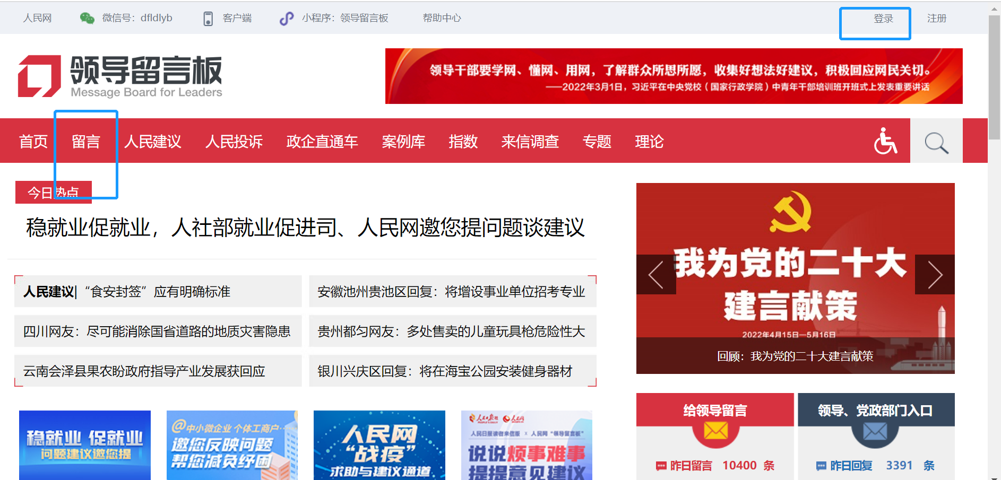Click the 登录 login link
Viewport: 1001px width, 480px height.
883,19
